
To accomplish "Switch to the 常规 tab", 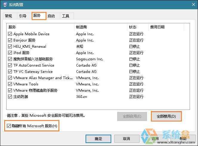I will tap(10, 16).
